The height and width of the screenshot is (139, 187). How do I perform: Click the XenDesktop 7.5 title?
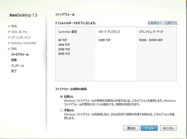coord(23,15)
